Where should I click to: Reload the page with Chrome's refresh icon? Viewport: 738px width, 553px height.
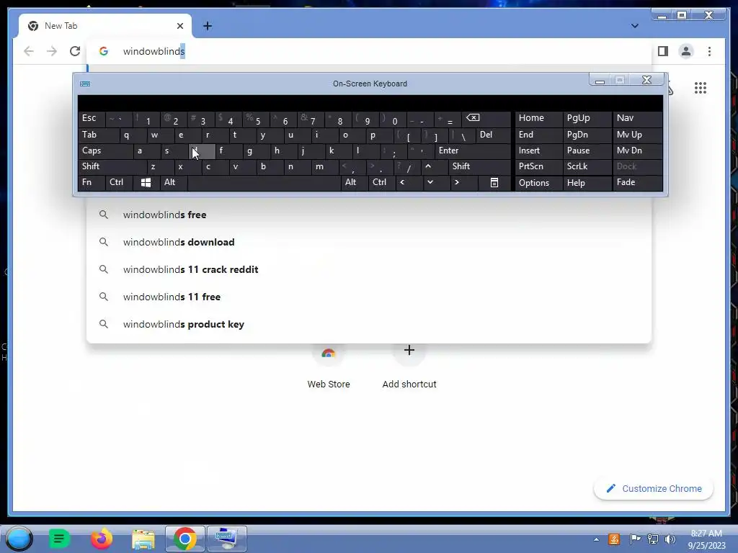click(x=75, y=51)
